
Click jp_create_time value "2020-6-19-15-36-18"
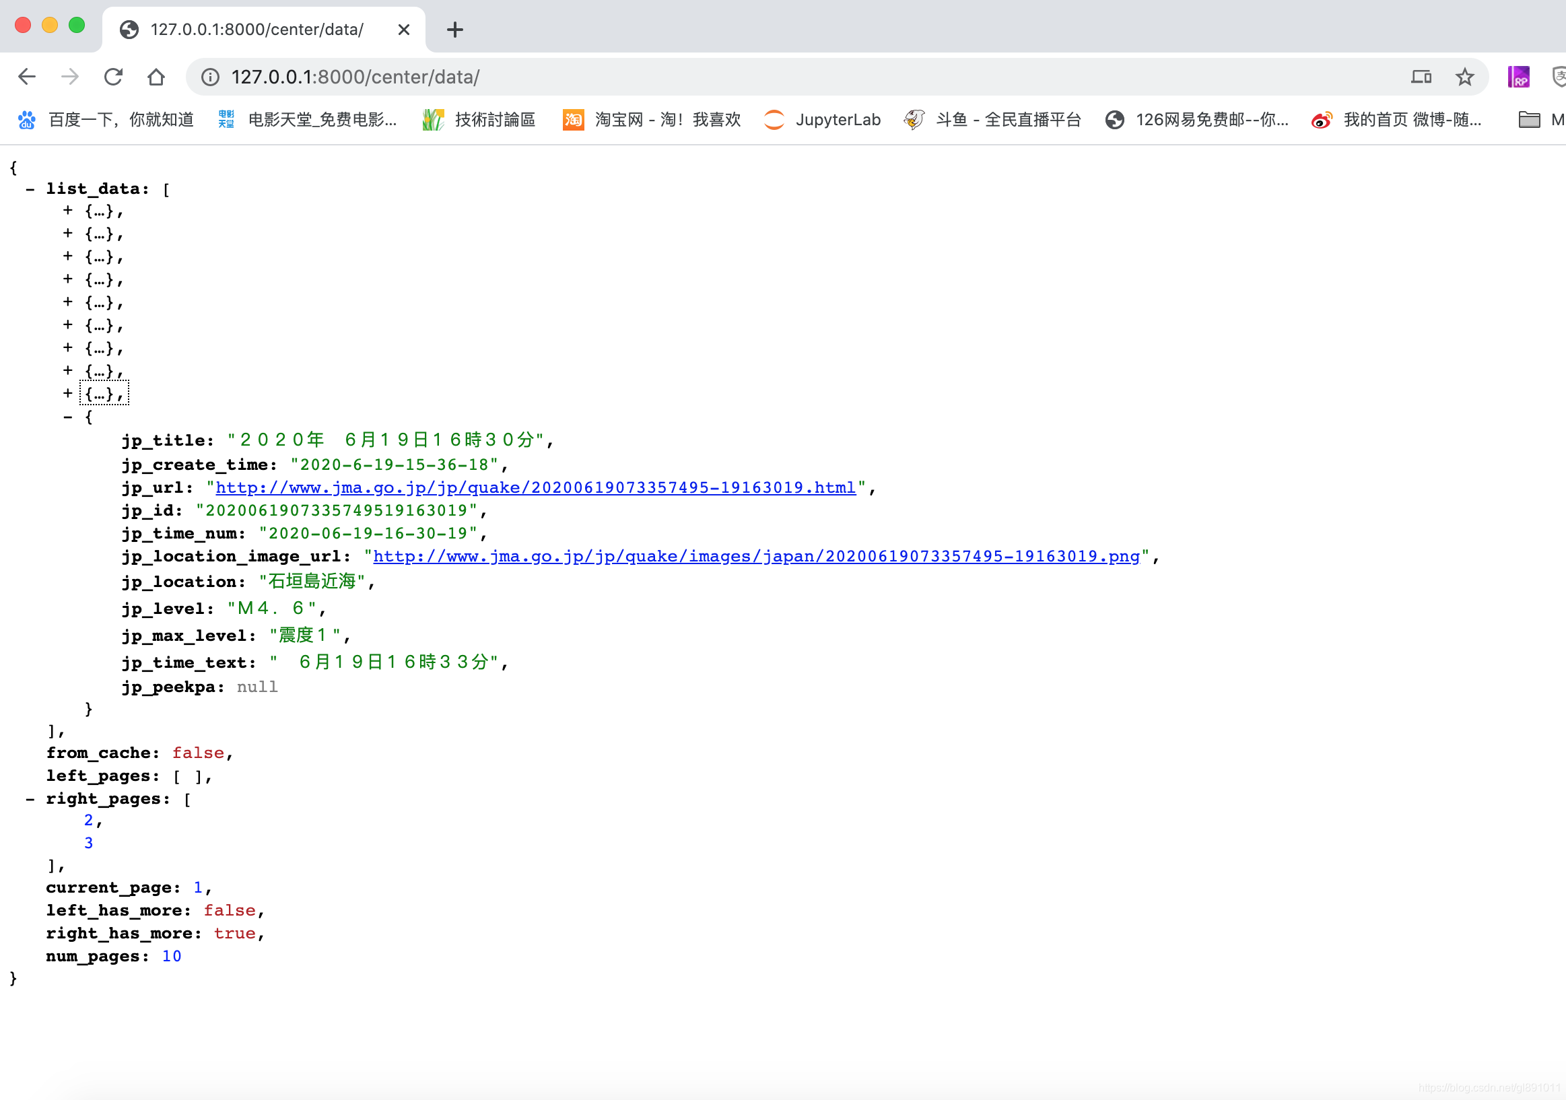pos(395,465)
